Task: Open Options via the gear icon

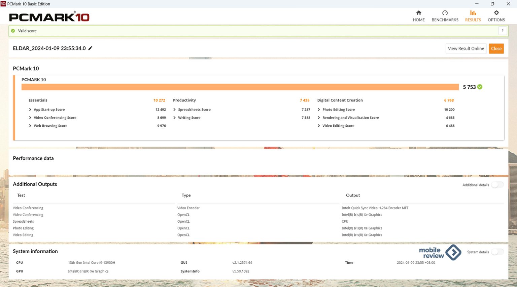Action: pyautogui.click(x=496, y=13)
